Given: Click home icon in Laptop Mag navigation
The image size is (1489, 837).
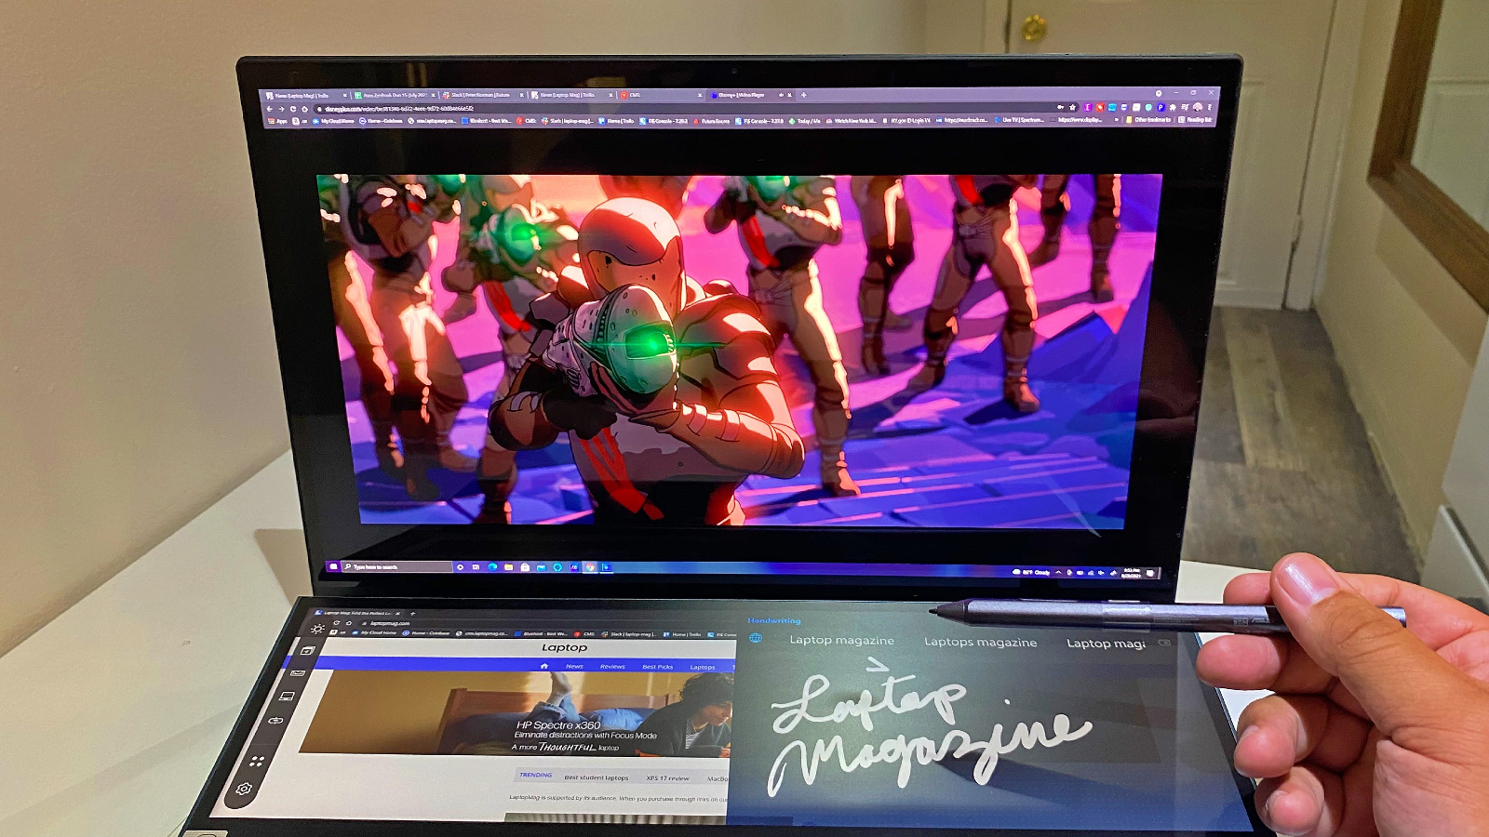Looking at the screenshot, I should click(x=544, y=666).
